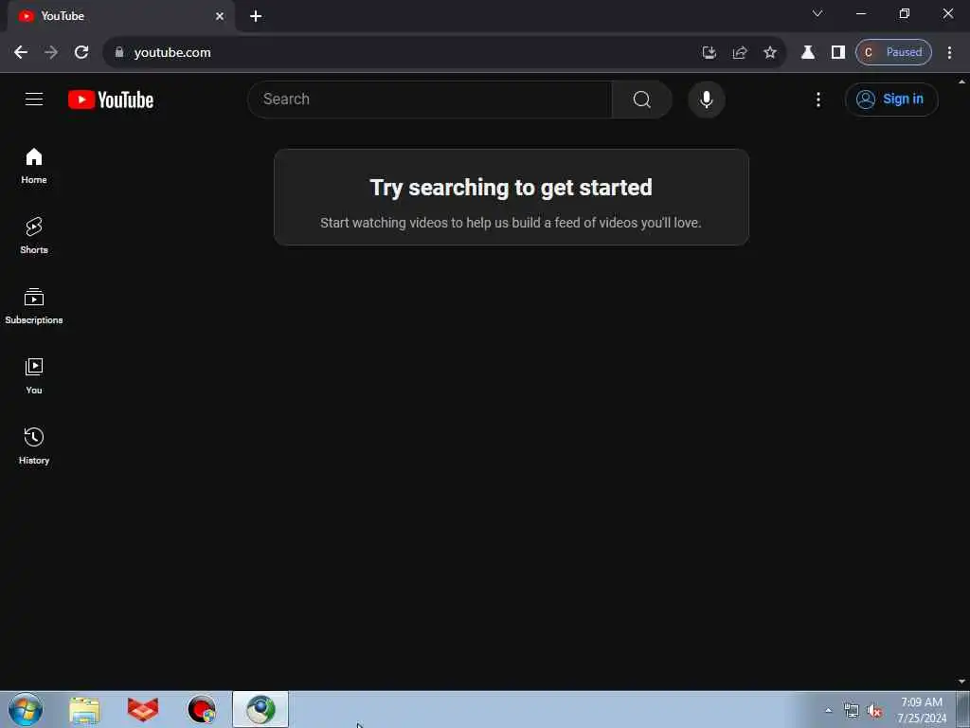
Task: Click the magnifier search button
Action: (x=641, y=99)
